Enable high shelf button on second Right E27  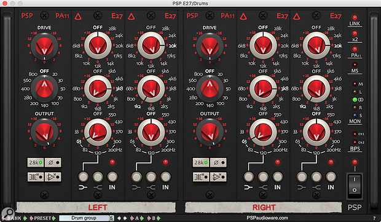316,176
